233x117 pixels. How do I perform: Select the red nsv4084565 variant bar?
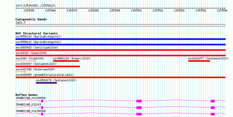[x=120, y=77]
